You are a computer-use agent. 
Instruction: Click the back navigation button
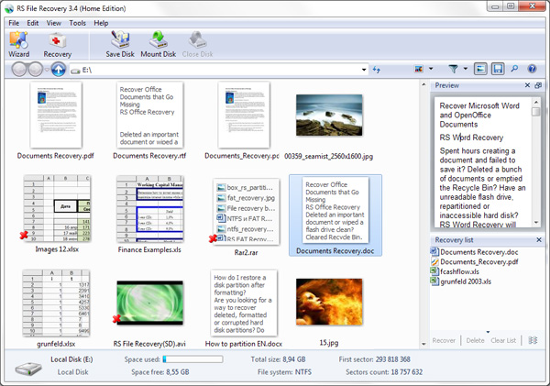(19, 70)
